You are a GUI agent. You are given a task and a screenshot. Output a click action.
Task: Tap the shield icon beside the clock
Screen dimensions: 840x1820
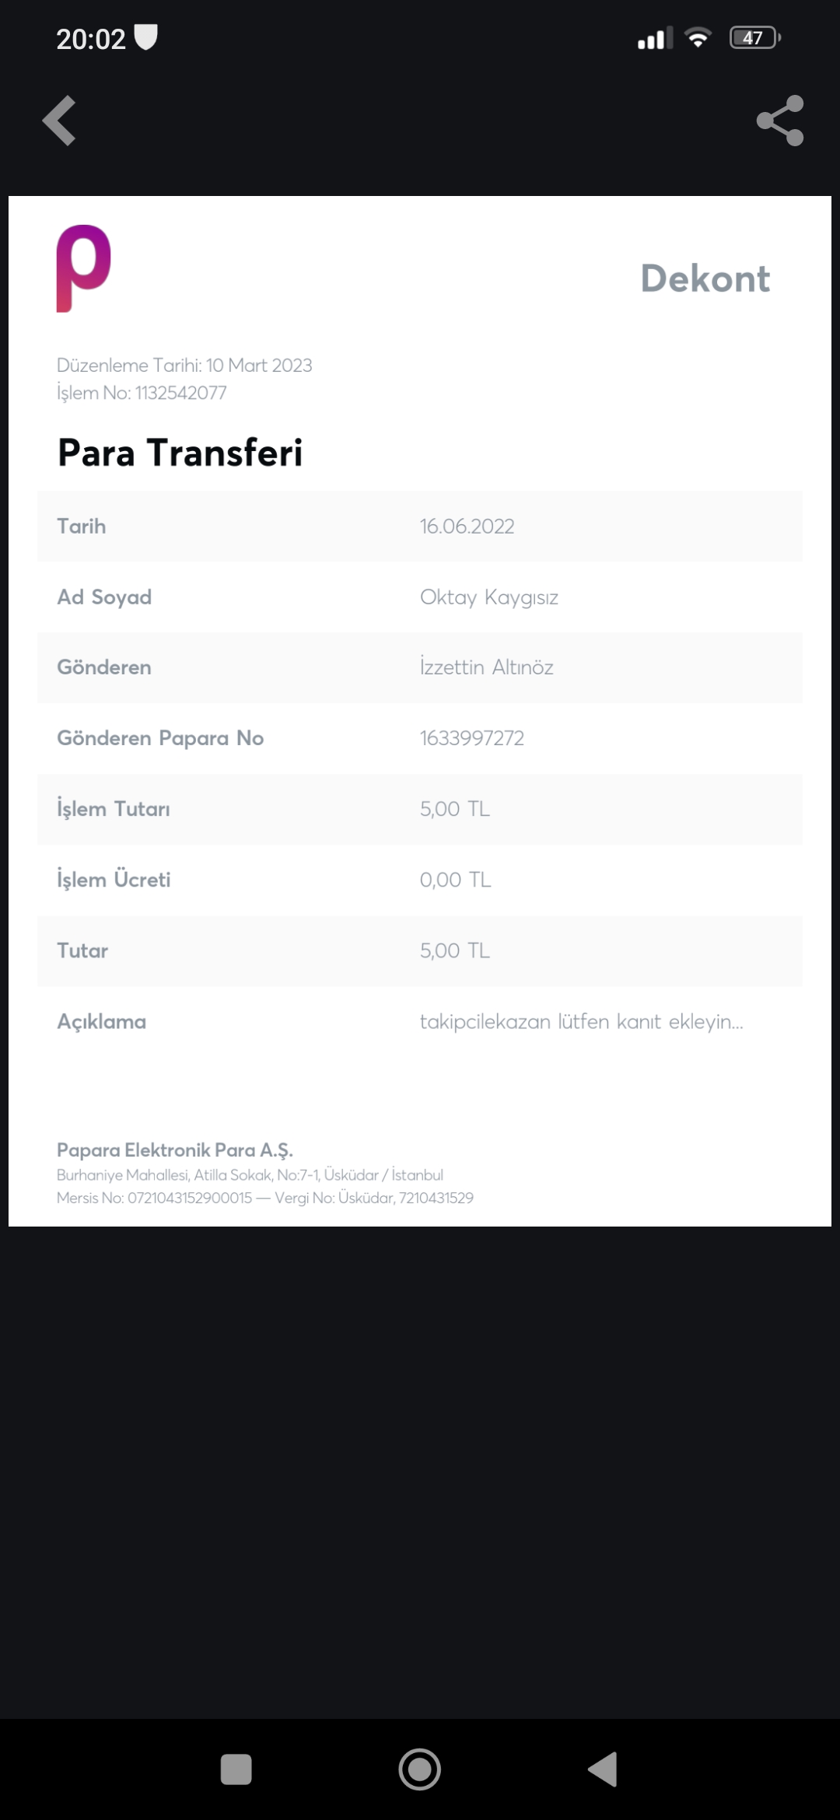coord(146,37)
